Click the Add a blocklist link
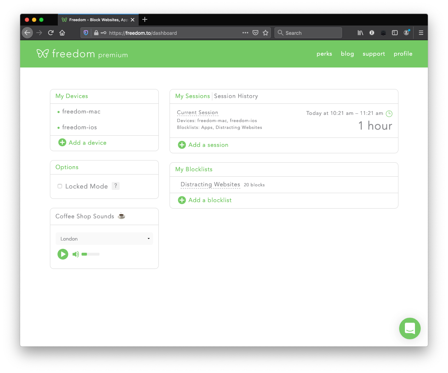The height and width of the screenshot is (373, 448). pos(210,200)
